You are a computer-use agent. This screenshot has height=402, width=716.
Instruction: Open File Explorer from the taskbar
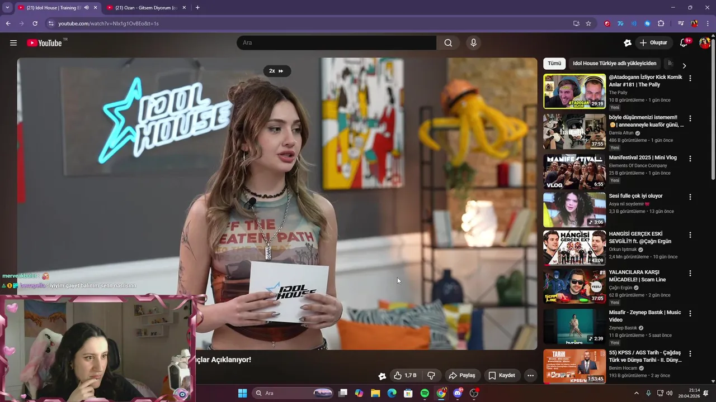[375, 393]
